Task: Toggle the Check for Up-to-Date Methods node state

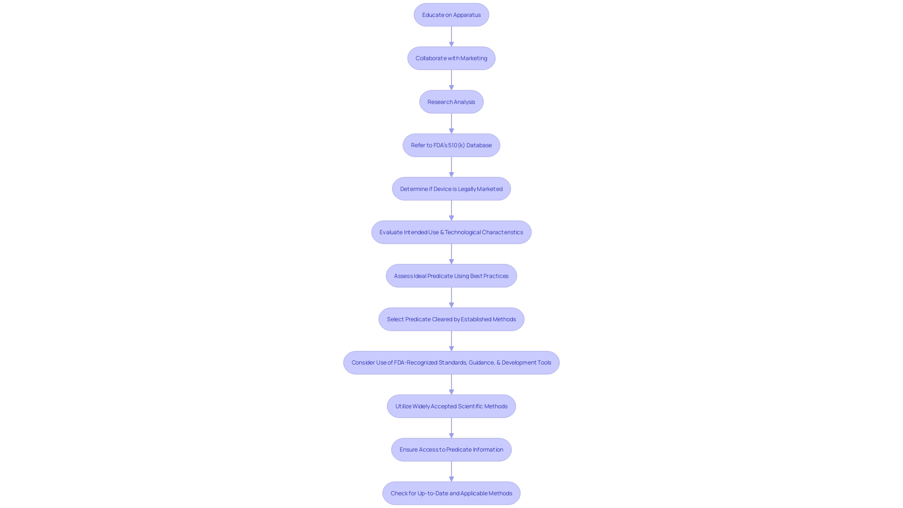Action: point(451,492)
